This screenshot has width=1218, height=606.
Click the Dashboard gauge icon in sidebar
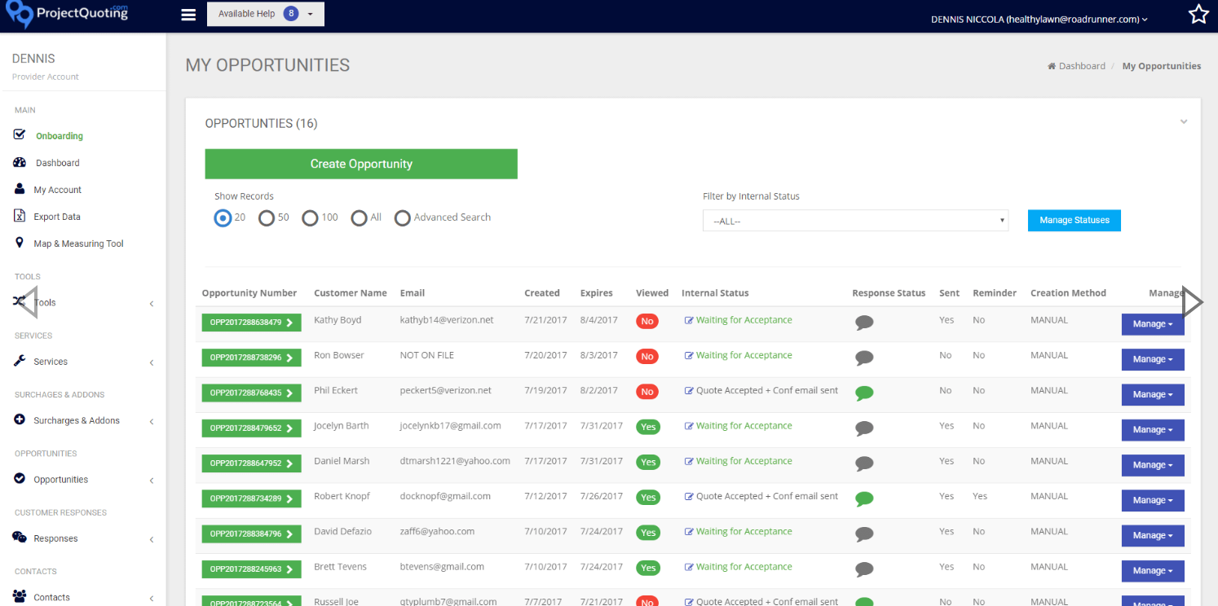pos(20,162)
